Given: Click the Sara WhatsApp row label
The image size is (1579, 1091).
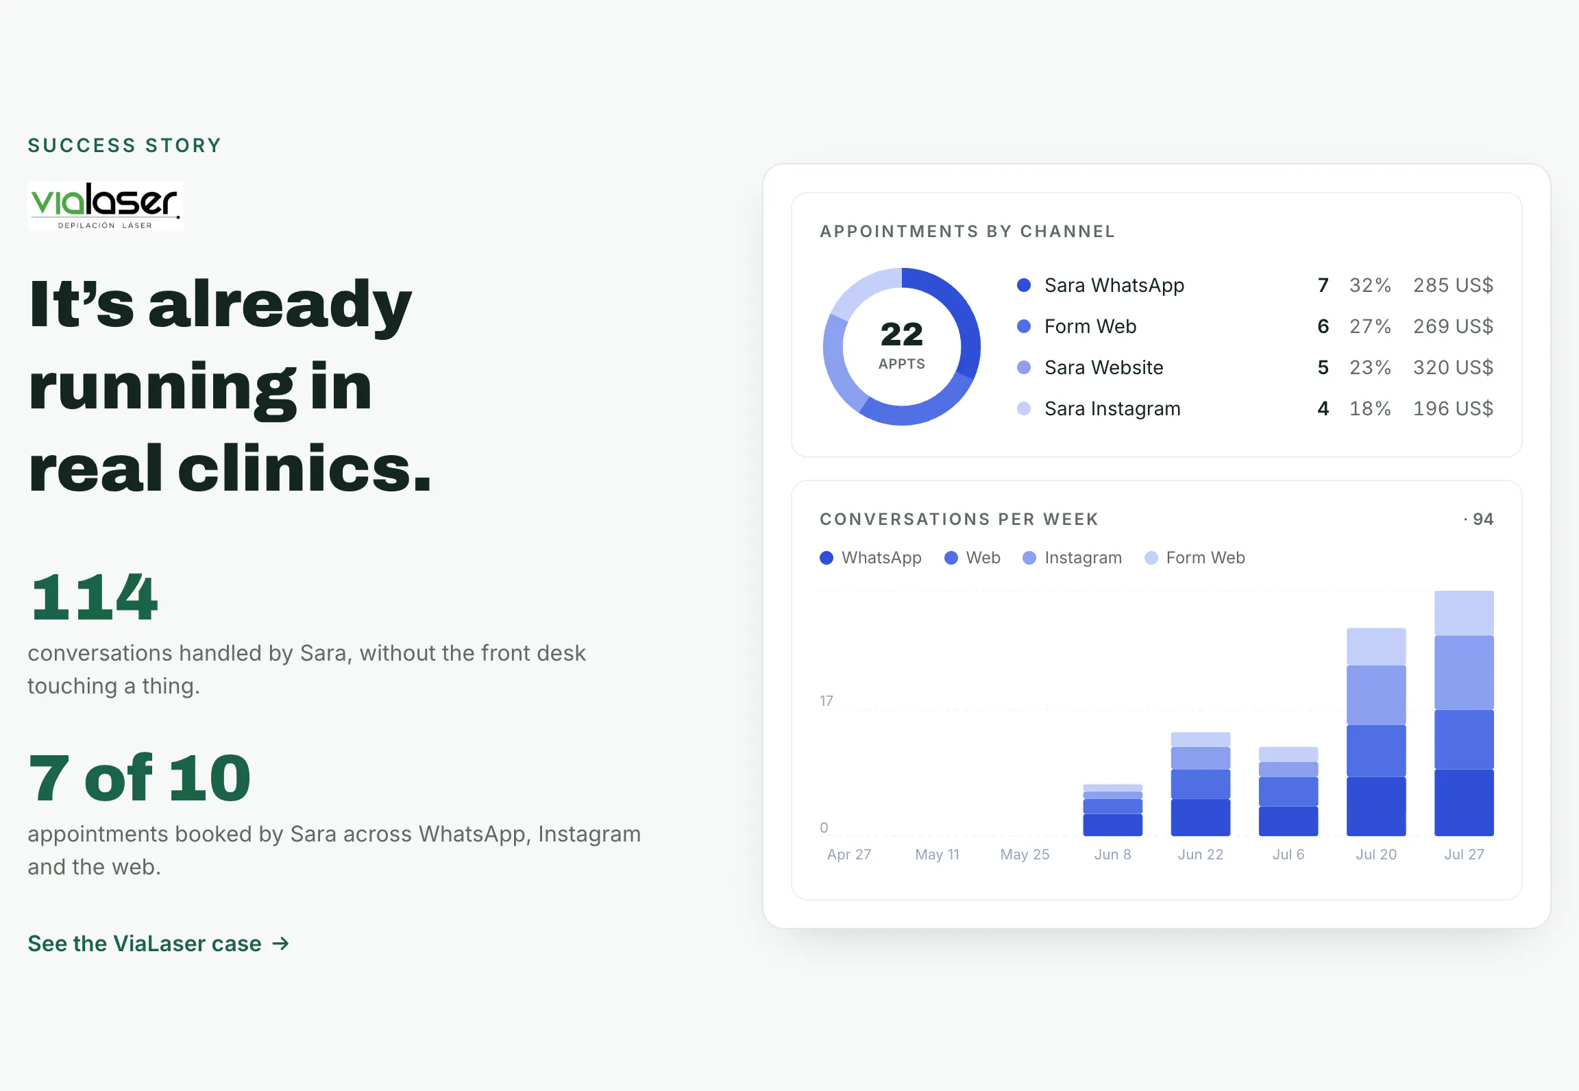Looking at the screenshot, I should [1114, 285].
